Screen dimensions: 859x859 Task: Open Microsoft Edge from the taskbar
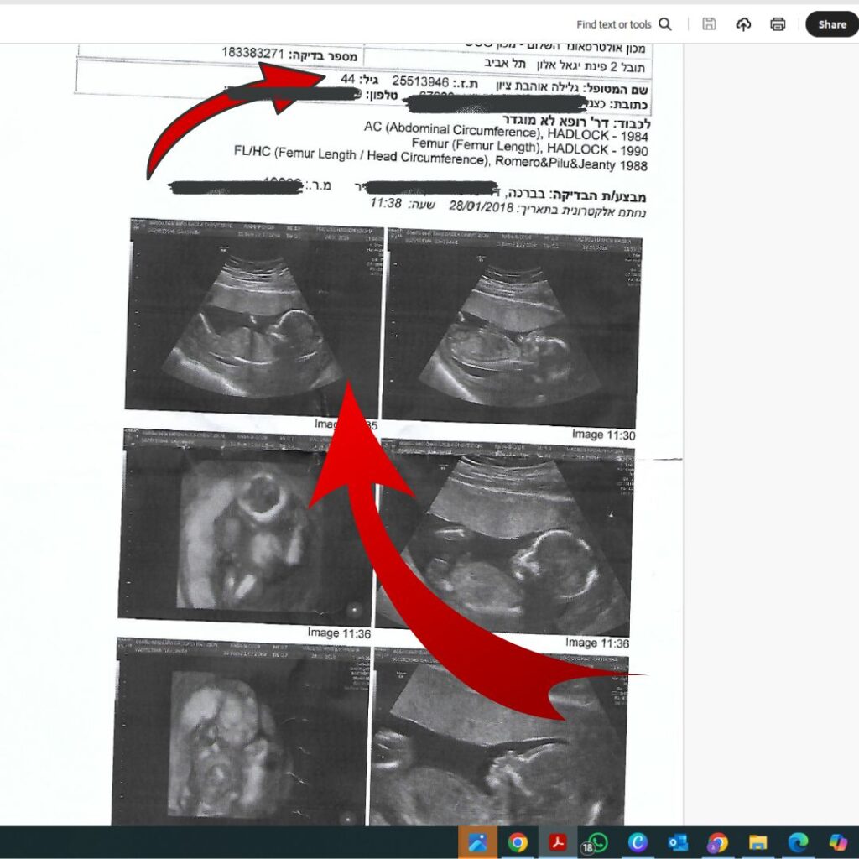798,842
